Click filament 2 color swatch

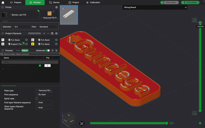point(33,40)
